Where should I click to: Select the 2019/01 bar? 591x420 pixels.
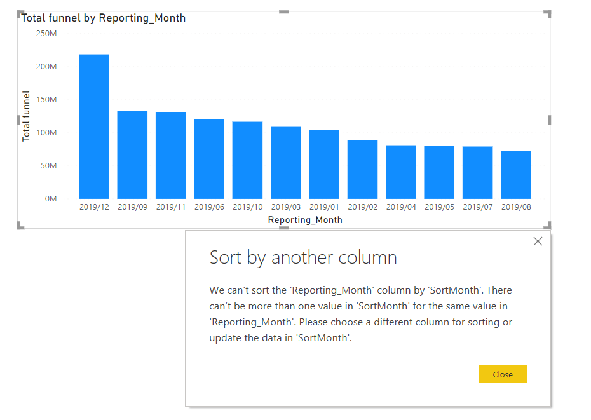(x=324, y=164)
